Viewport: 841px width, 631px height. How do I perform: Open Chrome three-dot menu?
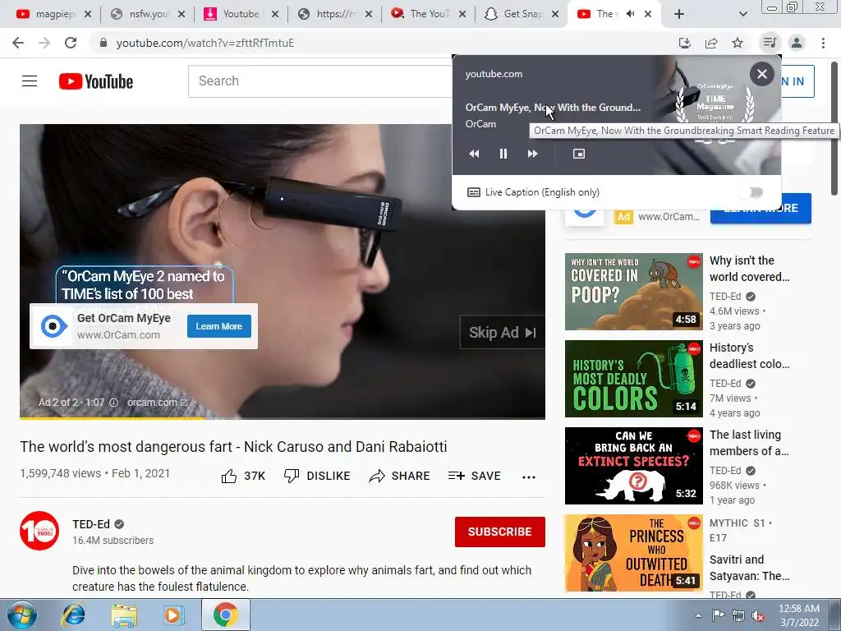[823, 43]
